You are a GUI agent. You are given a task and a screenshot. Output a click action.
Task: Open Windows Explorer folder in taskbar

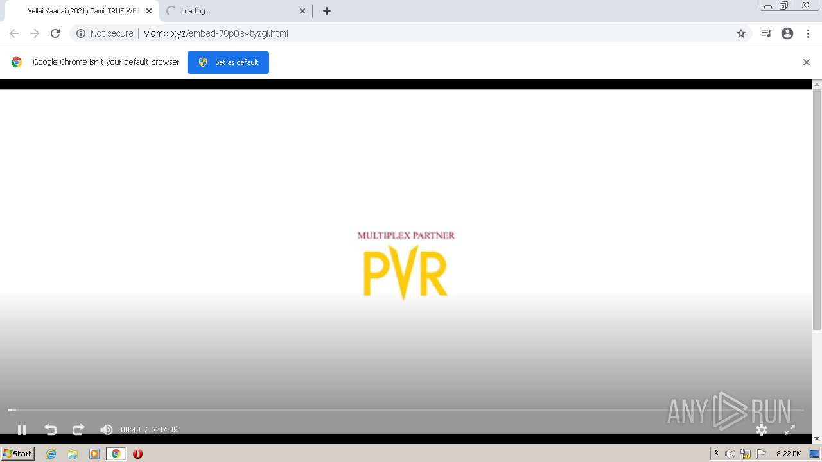73,454
